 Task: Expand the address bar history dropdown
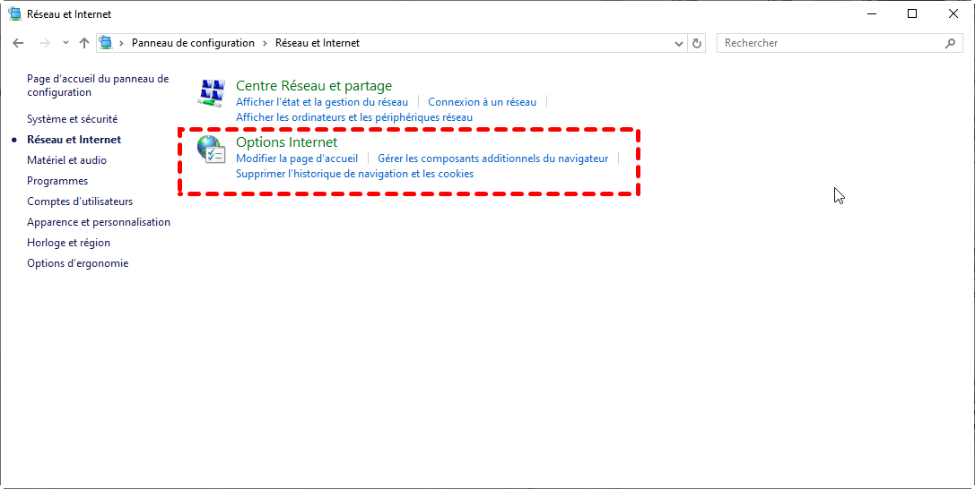tap(679, 43)
